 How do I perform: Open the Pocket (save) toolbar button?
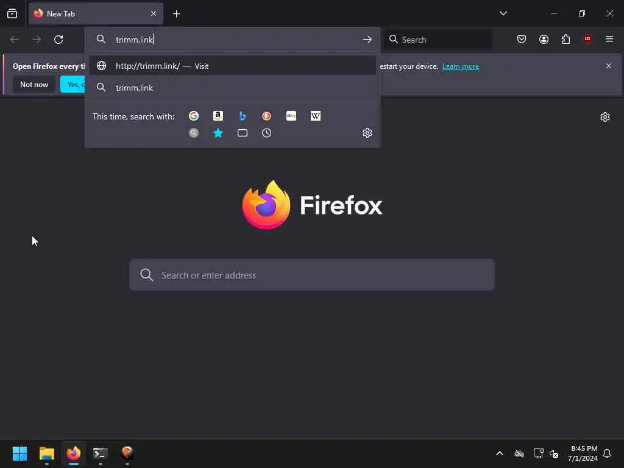(x=522, y=39)
